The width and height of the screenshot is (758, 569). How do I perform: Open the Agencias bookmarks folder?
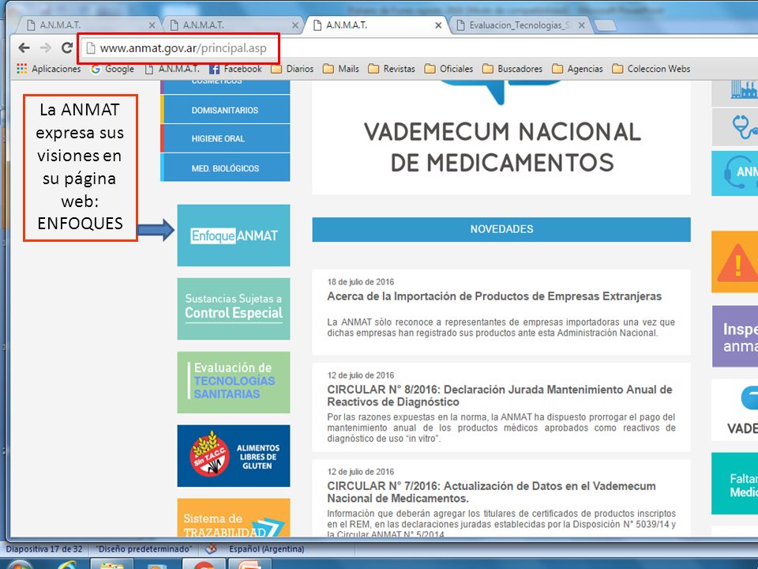578,69
